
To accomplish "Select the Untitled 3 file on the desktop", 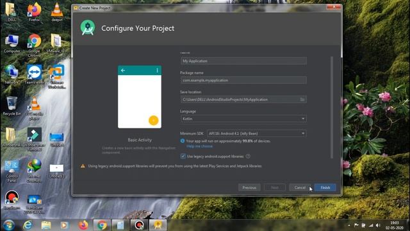I will (x=56, y=171).
